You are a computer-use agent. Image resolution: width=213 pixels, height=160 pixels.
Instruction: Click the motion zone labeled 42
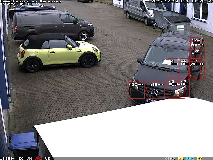pyautogui.click(x=176, y=89)
